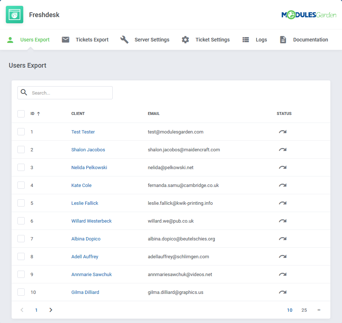The height and width of the screenshot is (323, 342).
Task: Sort table by CLIENT column header
Action: click(x=78, y=114)
